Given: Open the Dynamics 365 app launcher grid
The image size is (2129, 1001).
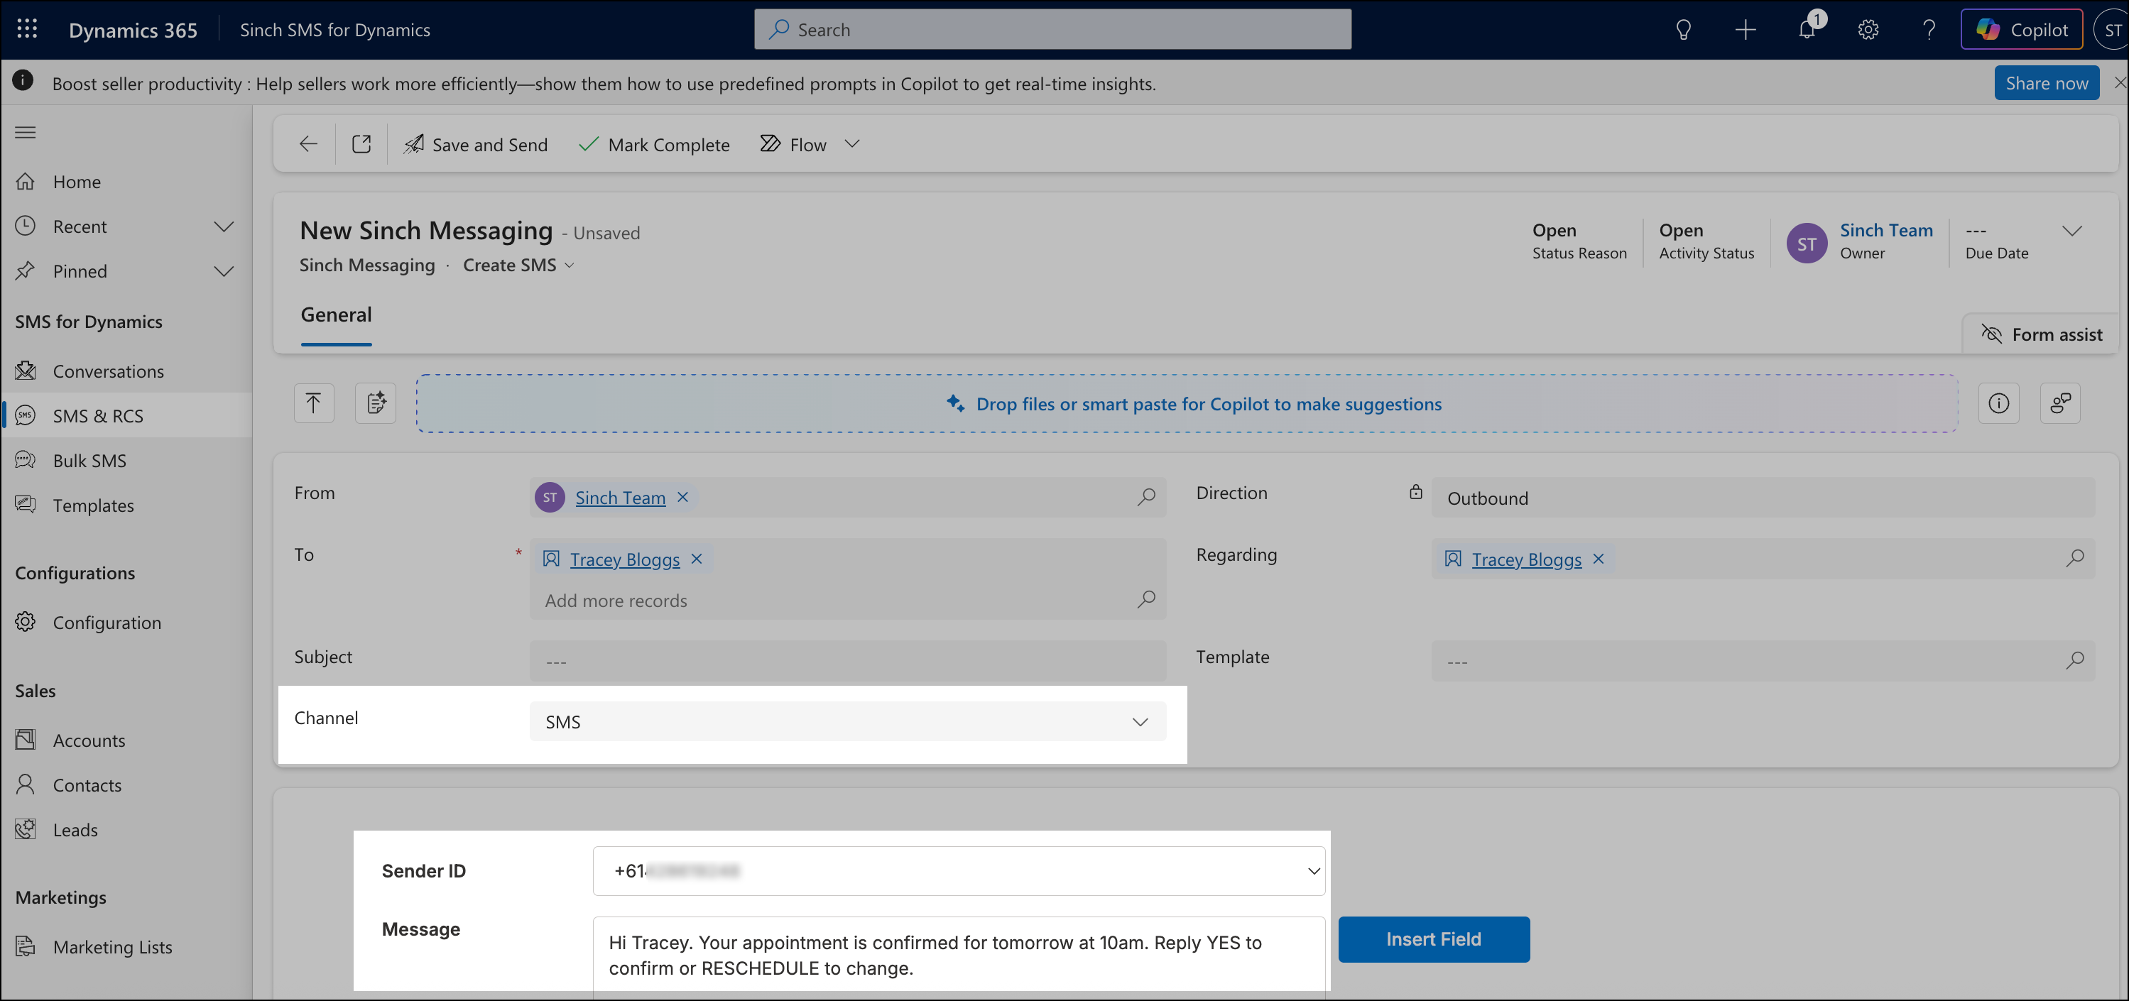Looking at the screenshot, I should point(27,29).
